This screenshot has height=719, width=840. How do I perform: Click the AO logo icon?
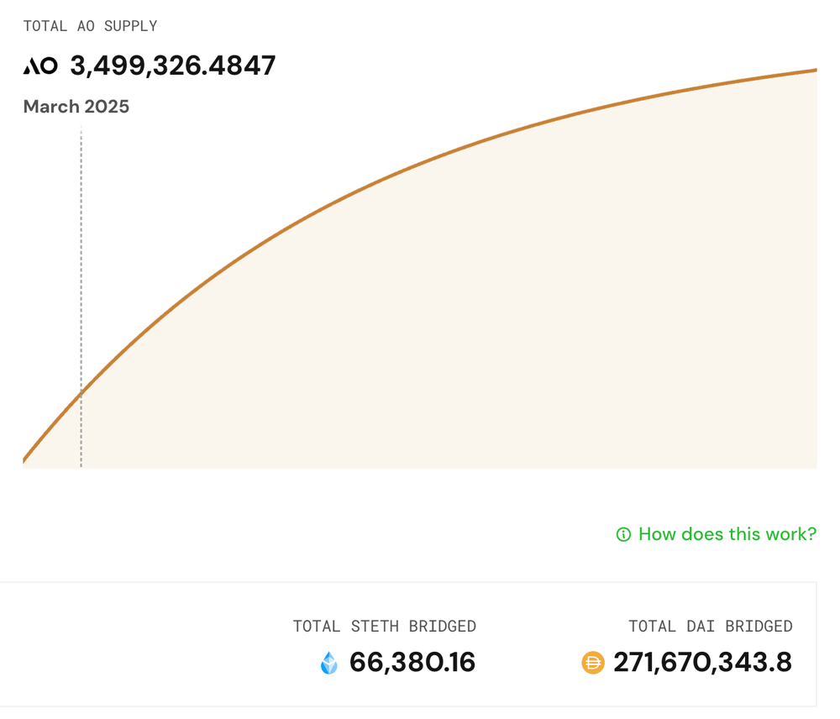[40, 66]
